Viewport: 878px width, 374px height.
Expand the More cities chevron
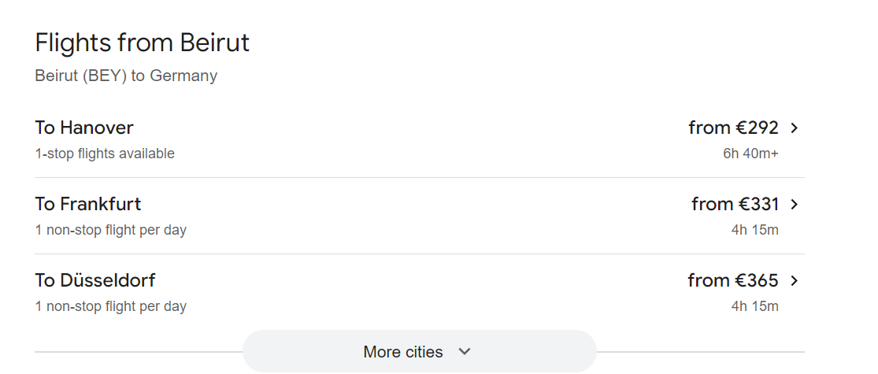[x=465, y=351]
